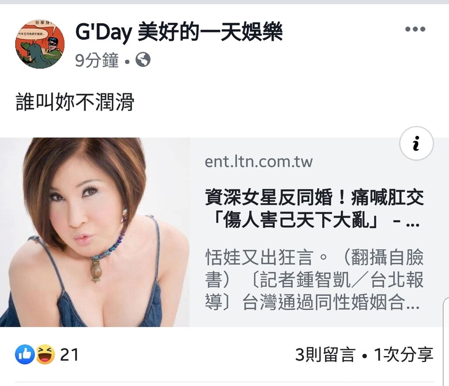The width and height of the screenshot is (449, 386).
Task: Click the necklace pendant in the preview photo
Action: coord(97,270)
